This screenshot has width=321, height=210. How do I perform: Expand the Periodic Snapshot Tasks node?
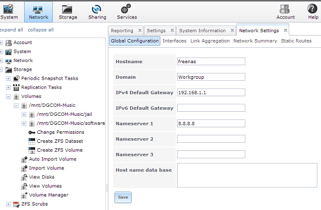tap(9, 79)
